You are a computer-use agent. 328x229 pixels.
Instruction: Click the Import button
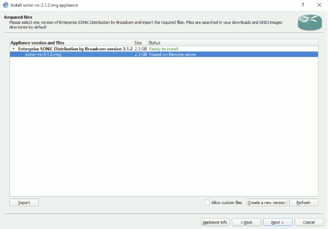[24, 203]
